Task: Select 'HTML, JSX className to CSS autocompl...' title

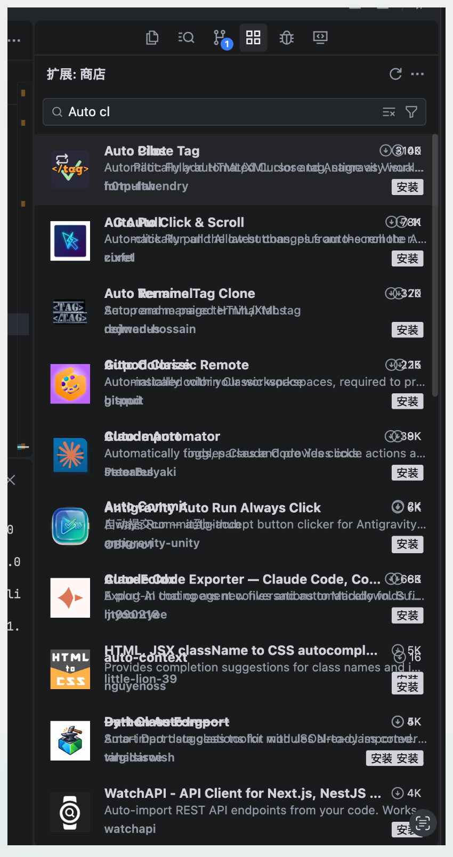Action: click(241, 650)
